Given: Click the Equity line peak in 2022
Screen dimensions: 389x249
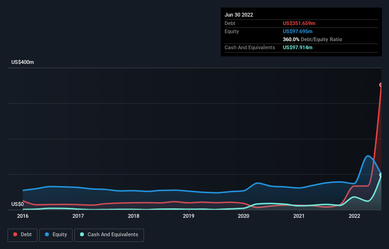Looking at the screenshot, I should tap(368, 156).
